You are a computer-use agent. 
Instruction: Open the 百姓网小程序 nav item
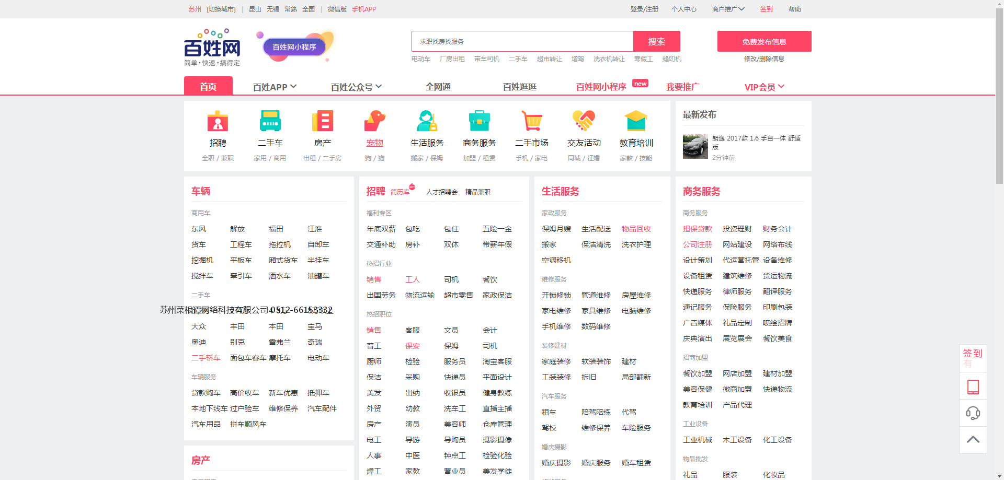[x=601, y=87]
